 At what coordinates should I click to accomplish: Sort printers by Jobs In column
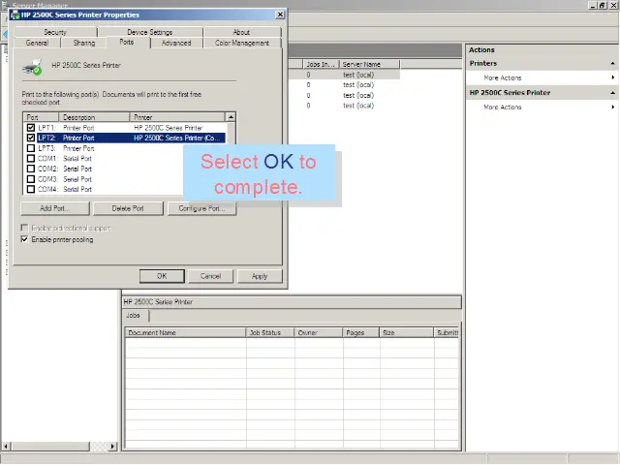321,64
